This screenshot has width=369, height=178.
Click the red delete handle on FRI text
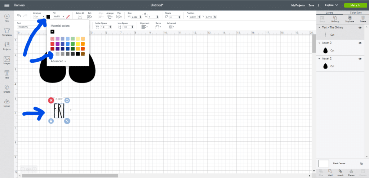[51, 100]
